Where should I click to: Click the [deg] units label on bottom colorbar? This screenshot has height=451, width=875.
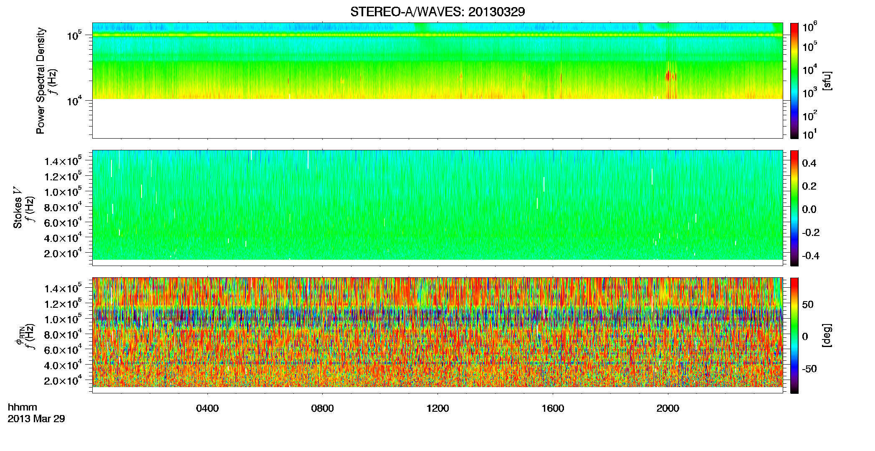827,335
